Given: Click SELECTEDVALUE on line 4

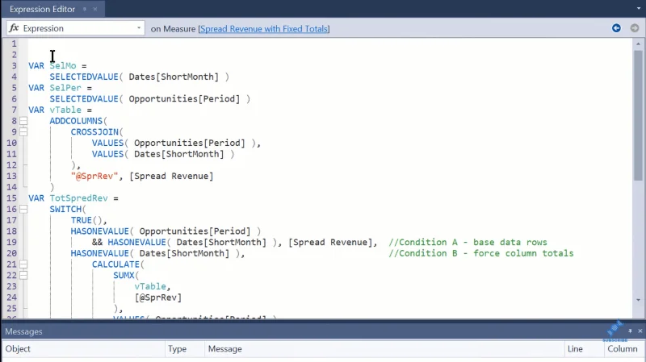Looking at the screenshot, I should 84,77.
